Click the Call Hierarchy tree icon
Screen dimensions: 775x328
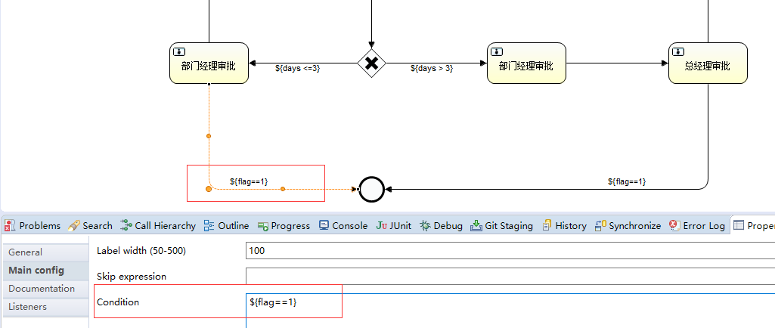[x=126, y=226]
